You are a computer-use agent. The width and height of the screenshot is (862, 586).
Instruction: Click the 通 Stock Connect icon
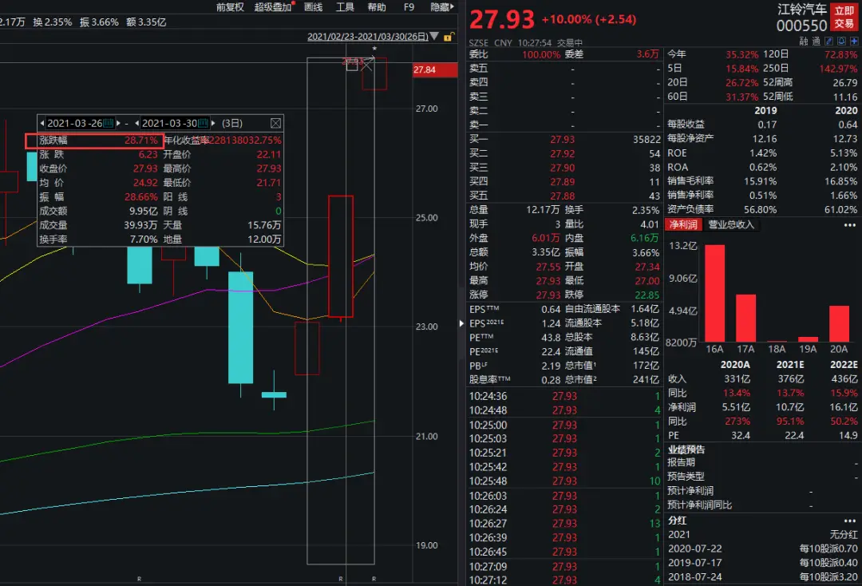815,41
